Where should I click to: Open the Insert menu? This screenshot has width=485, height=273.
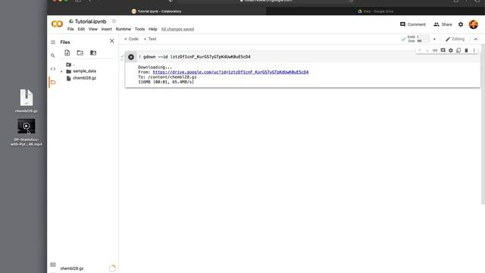[x=106, y=29]
